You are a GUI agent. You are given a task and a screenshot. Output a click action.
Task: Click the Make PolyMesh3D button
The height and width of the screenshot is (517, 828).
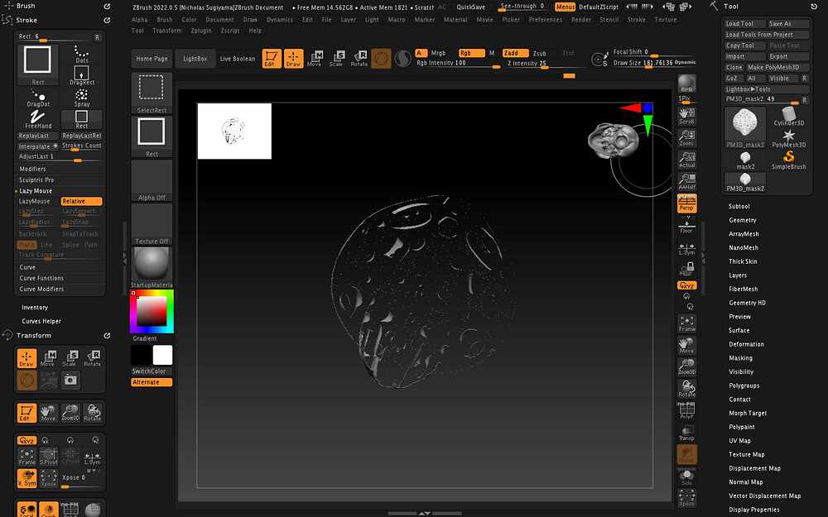pyautogui.click(x=777, y=68)
